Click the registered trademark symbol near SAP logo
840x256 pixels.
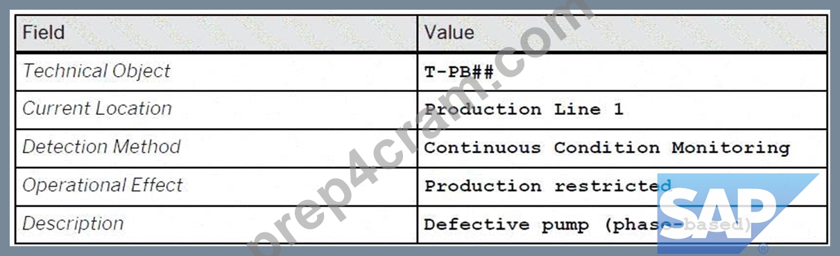coord(763,248)
